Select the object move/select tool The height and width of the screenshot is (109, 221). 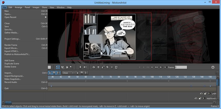coord(58,67)
